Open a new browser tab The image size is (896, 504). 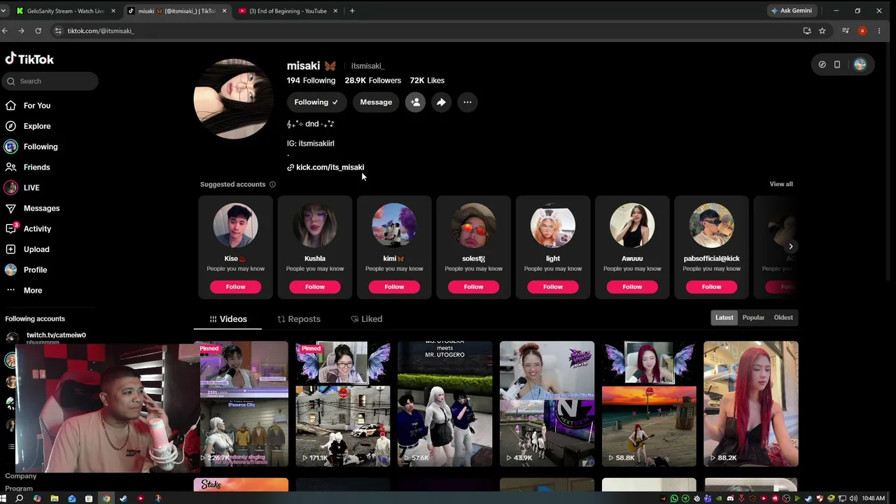(x=352, y=10)
